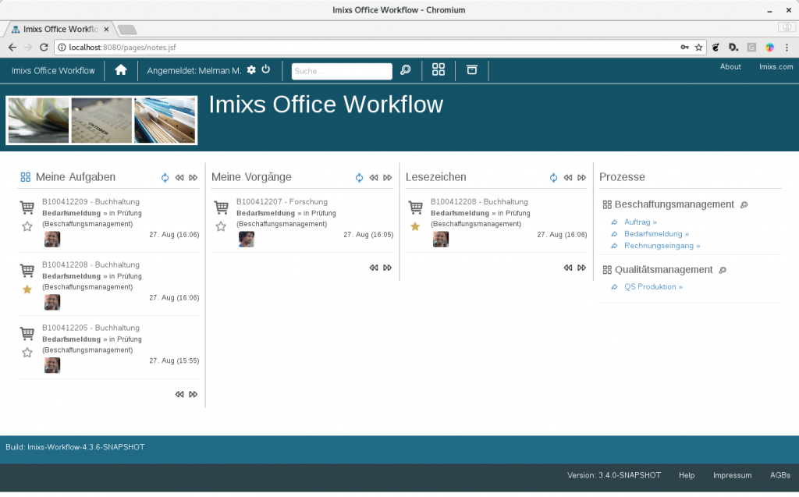Open the QS Produktion link
799x497 pixels.
click(653, 287)
